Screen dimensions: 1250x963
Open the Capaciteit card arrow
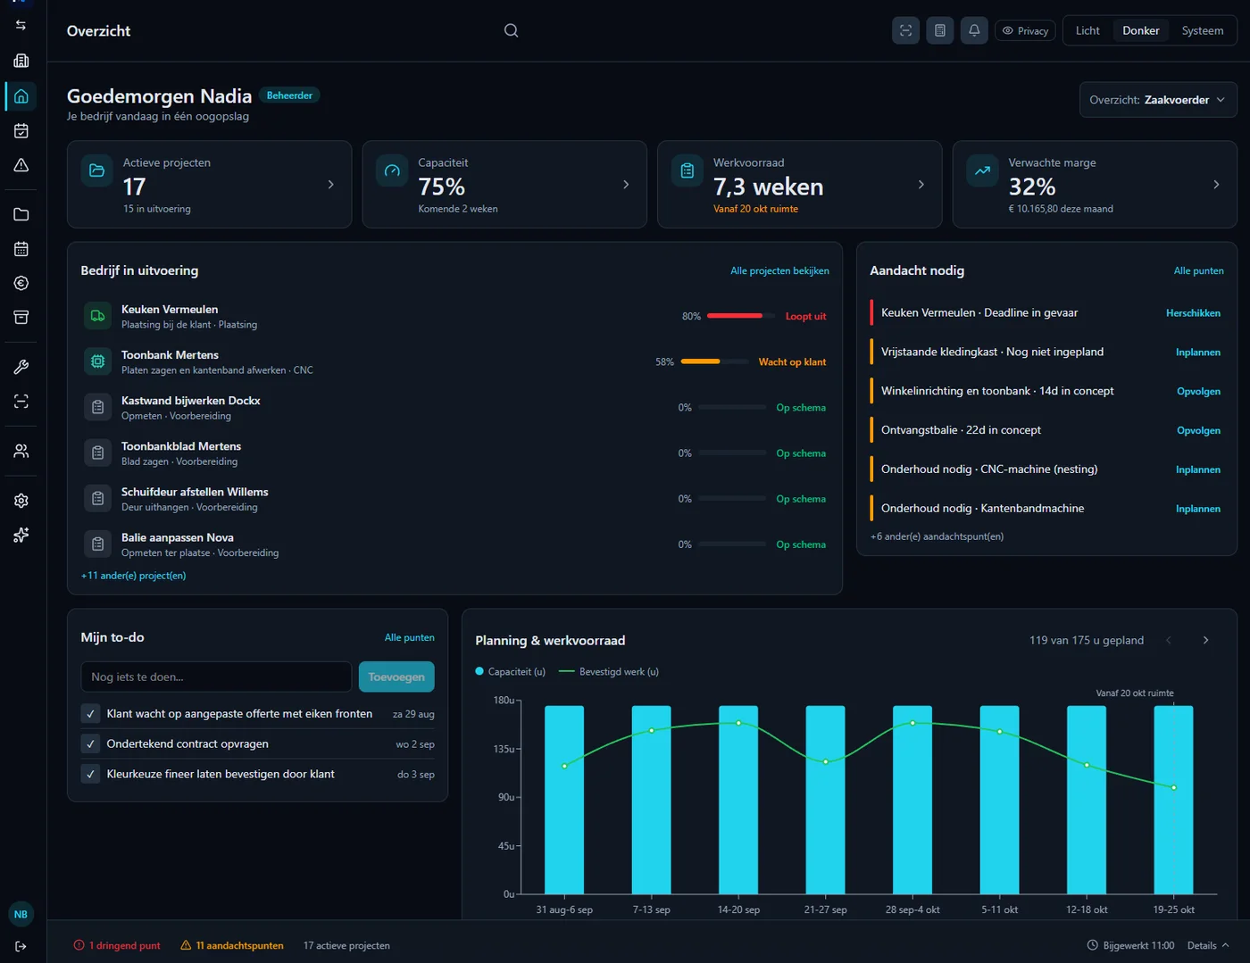coord(626,185)
